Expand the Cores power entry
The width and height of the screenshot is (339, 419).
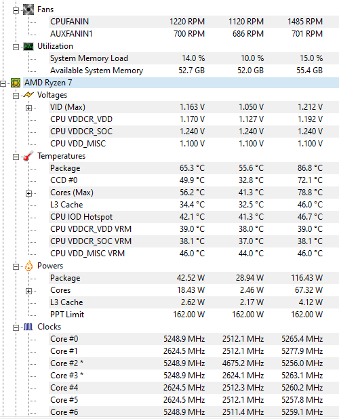pos(29,291)
